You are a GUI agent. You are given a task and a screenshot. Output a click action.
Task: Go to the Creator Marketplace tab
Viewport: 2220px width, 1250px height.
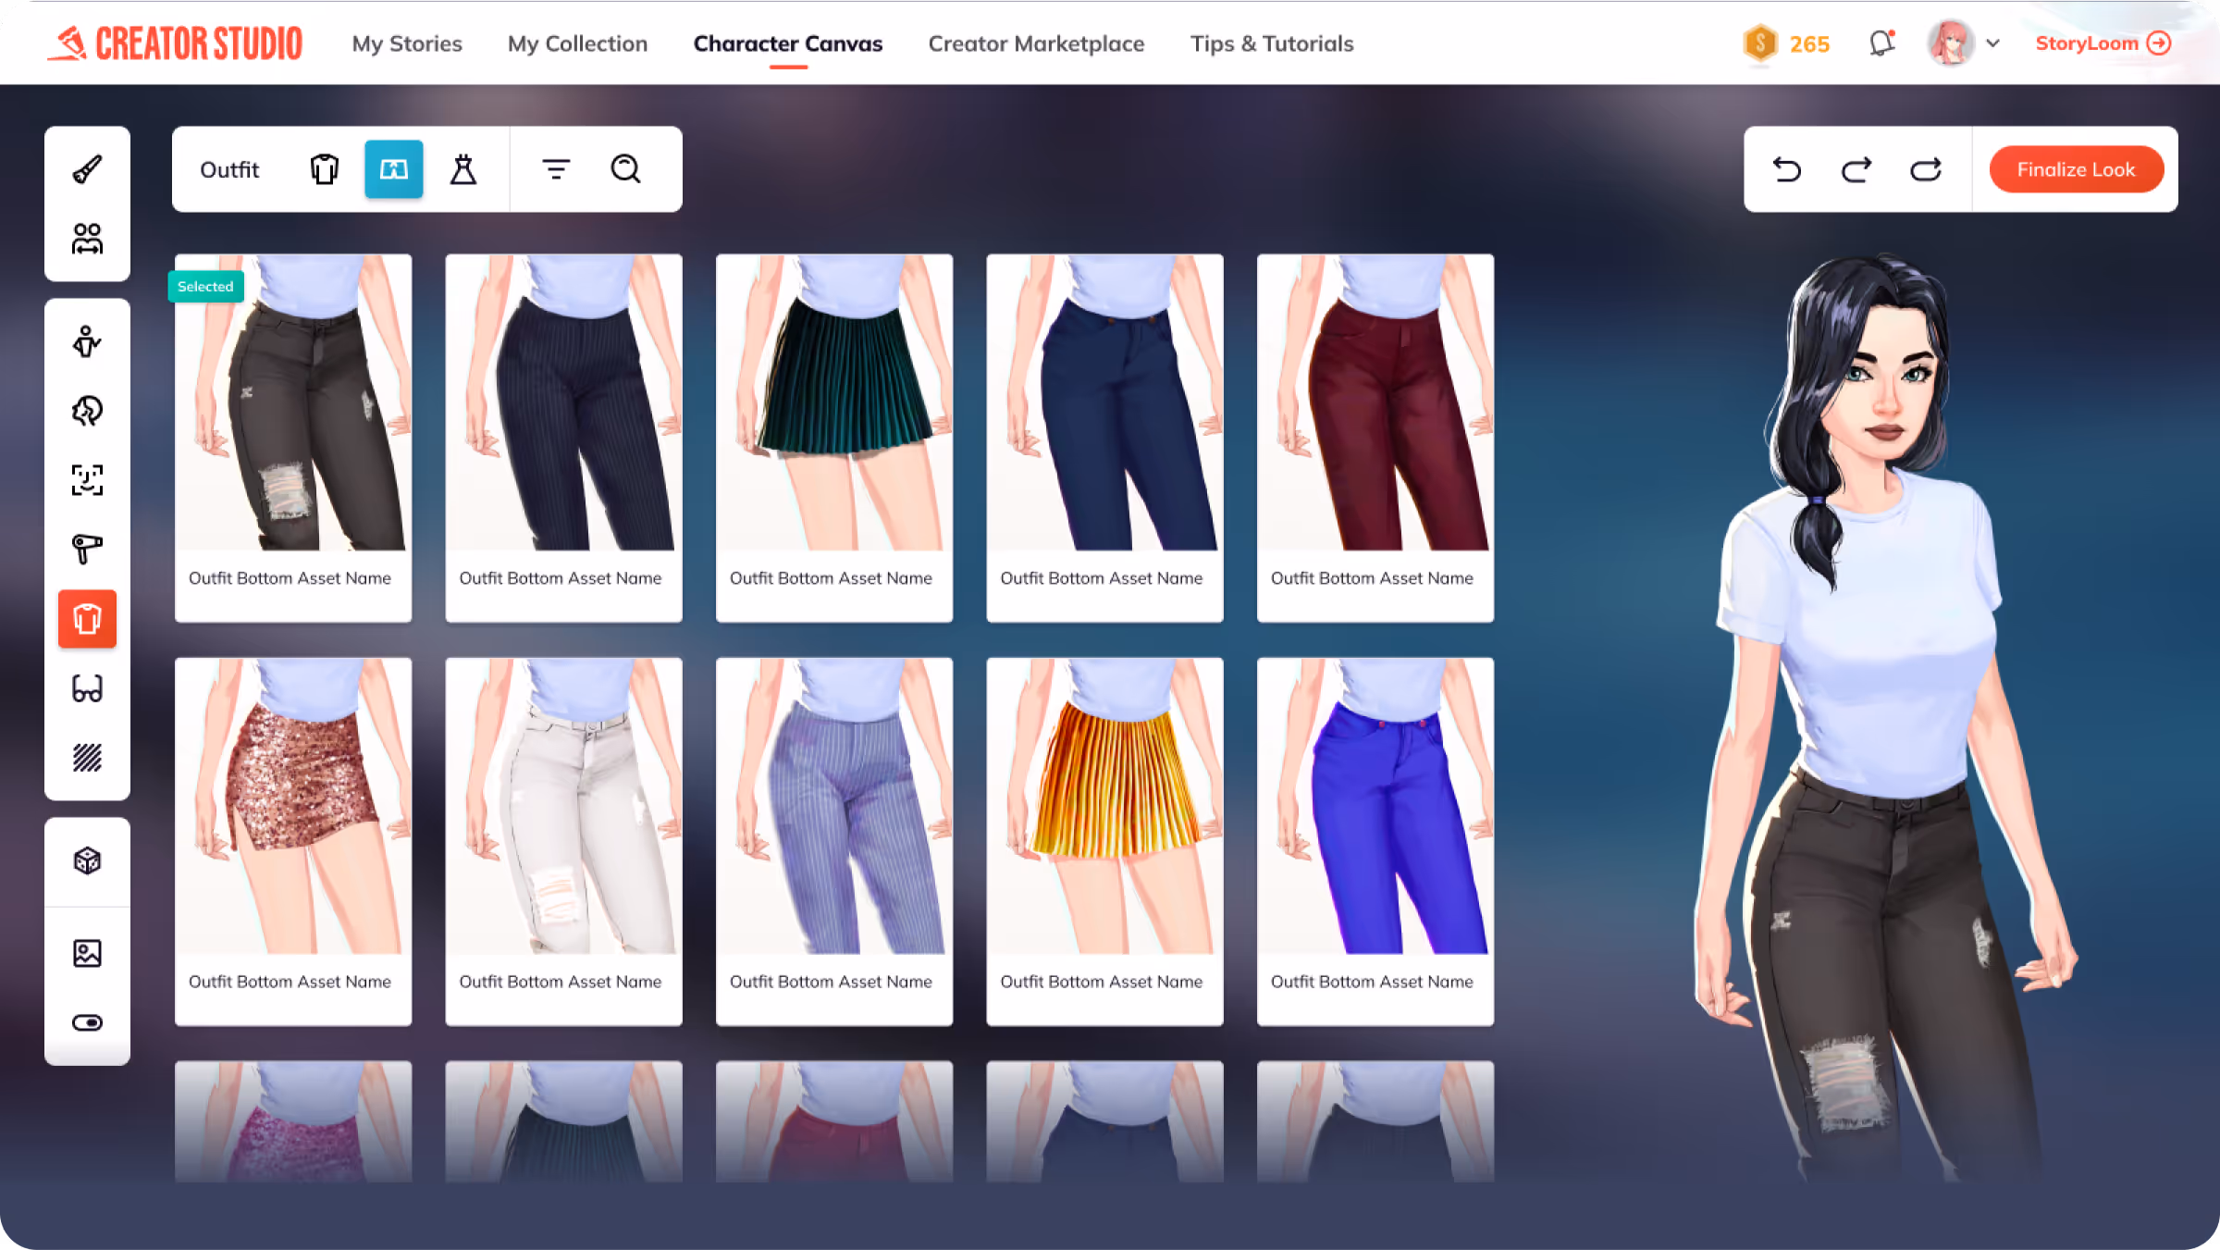(1036, 43)
